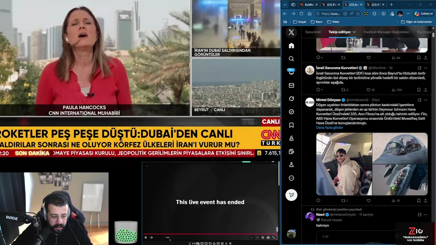Bookmark the Mintel Dünyası post

(419, 201)
